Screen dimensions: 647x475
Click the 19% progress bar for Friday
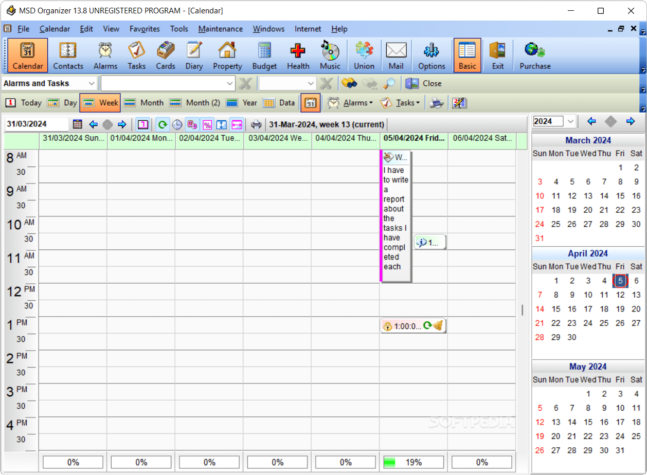[413, 462]
